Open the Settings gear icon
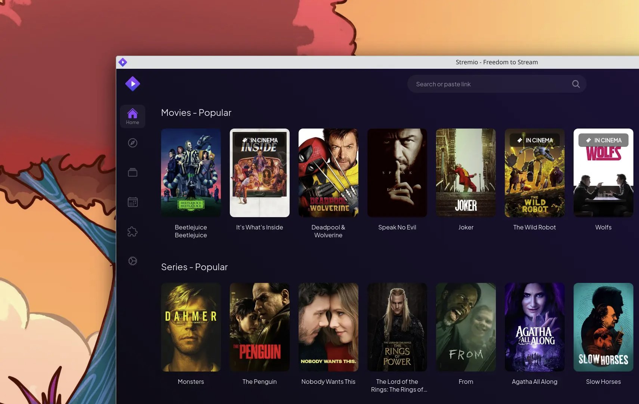 133,261
